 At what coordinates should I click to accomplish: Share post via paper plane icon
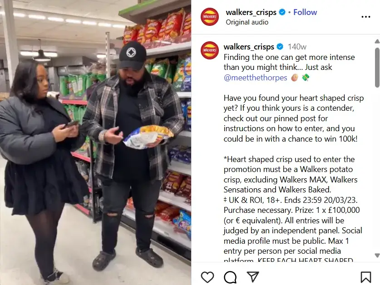(x=253, y=277)
